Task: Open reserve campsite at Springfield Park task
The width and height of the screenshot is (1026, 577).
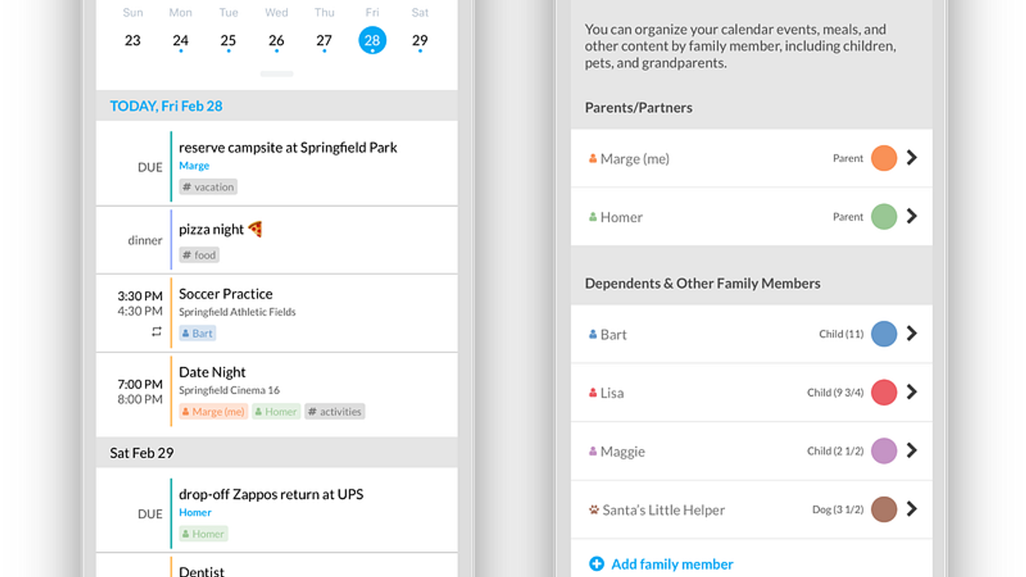Action: point(276,163)
